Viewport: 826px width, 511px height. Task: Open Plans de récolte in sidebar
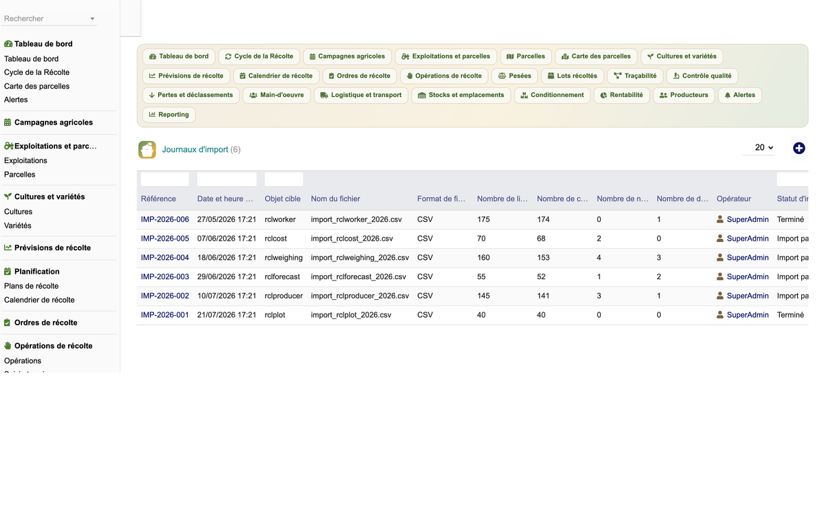tap(31, 286)
